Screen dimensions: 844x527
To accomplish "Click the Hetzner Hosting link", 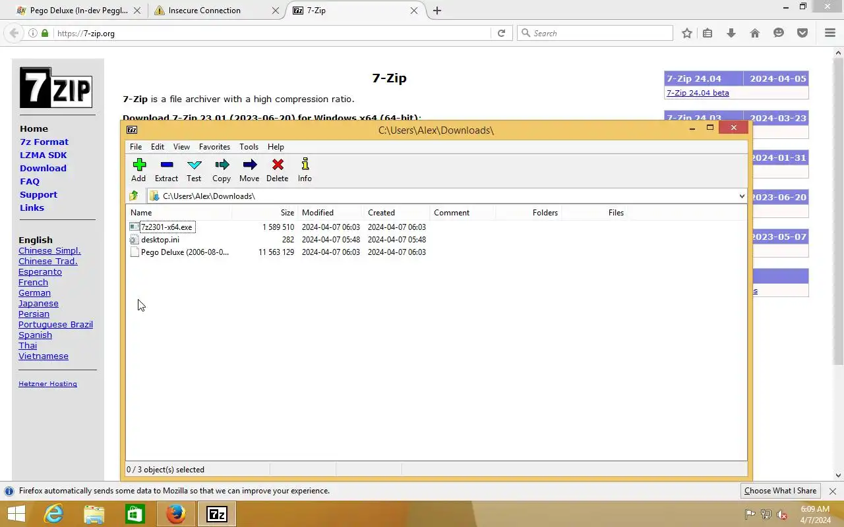I will [x=47, y=383].
